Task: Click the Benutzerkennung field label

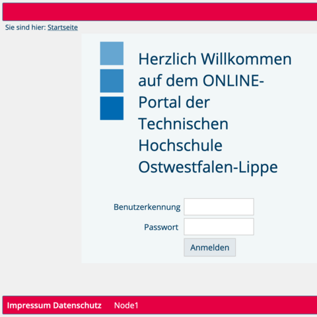Action: 147,207
